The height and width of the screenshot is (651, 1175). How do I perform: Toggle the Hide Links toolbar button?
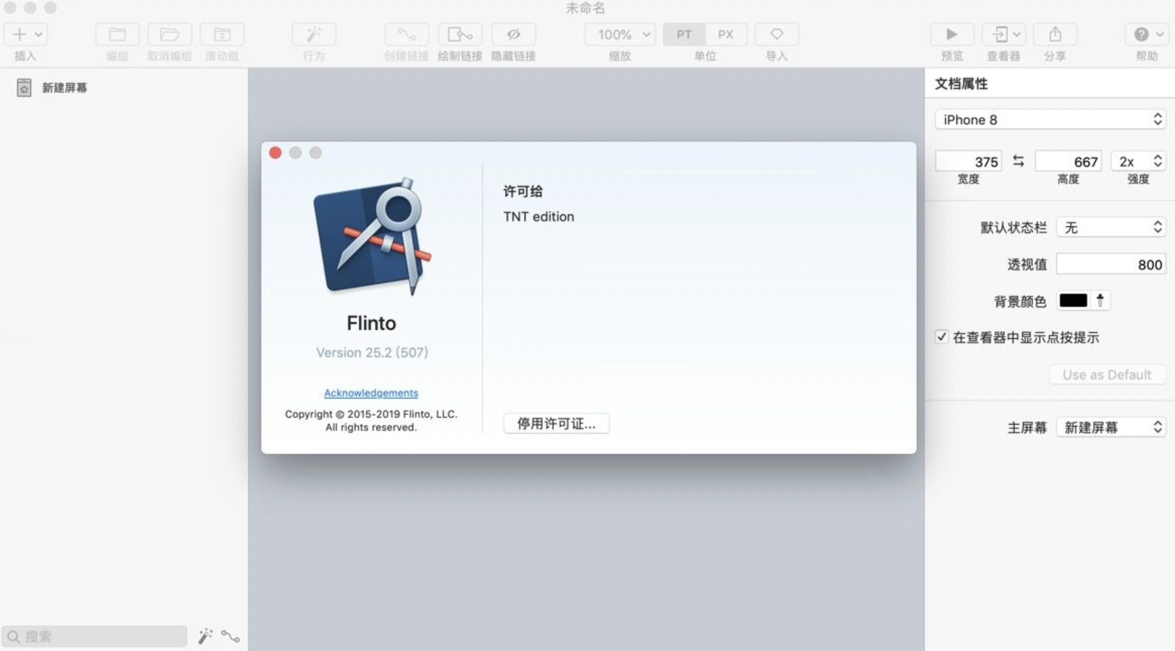[513, 35]
